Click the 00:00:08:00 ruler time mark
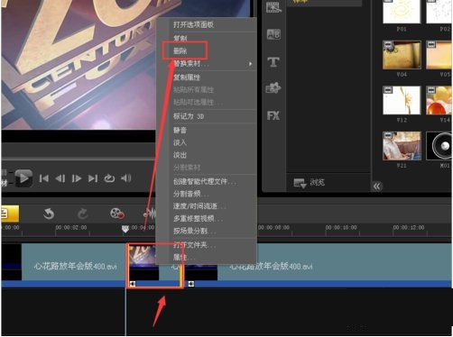The height and width of the screenshot is (337, 453). [273, 228]
